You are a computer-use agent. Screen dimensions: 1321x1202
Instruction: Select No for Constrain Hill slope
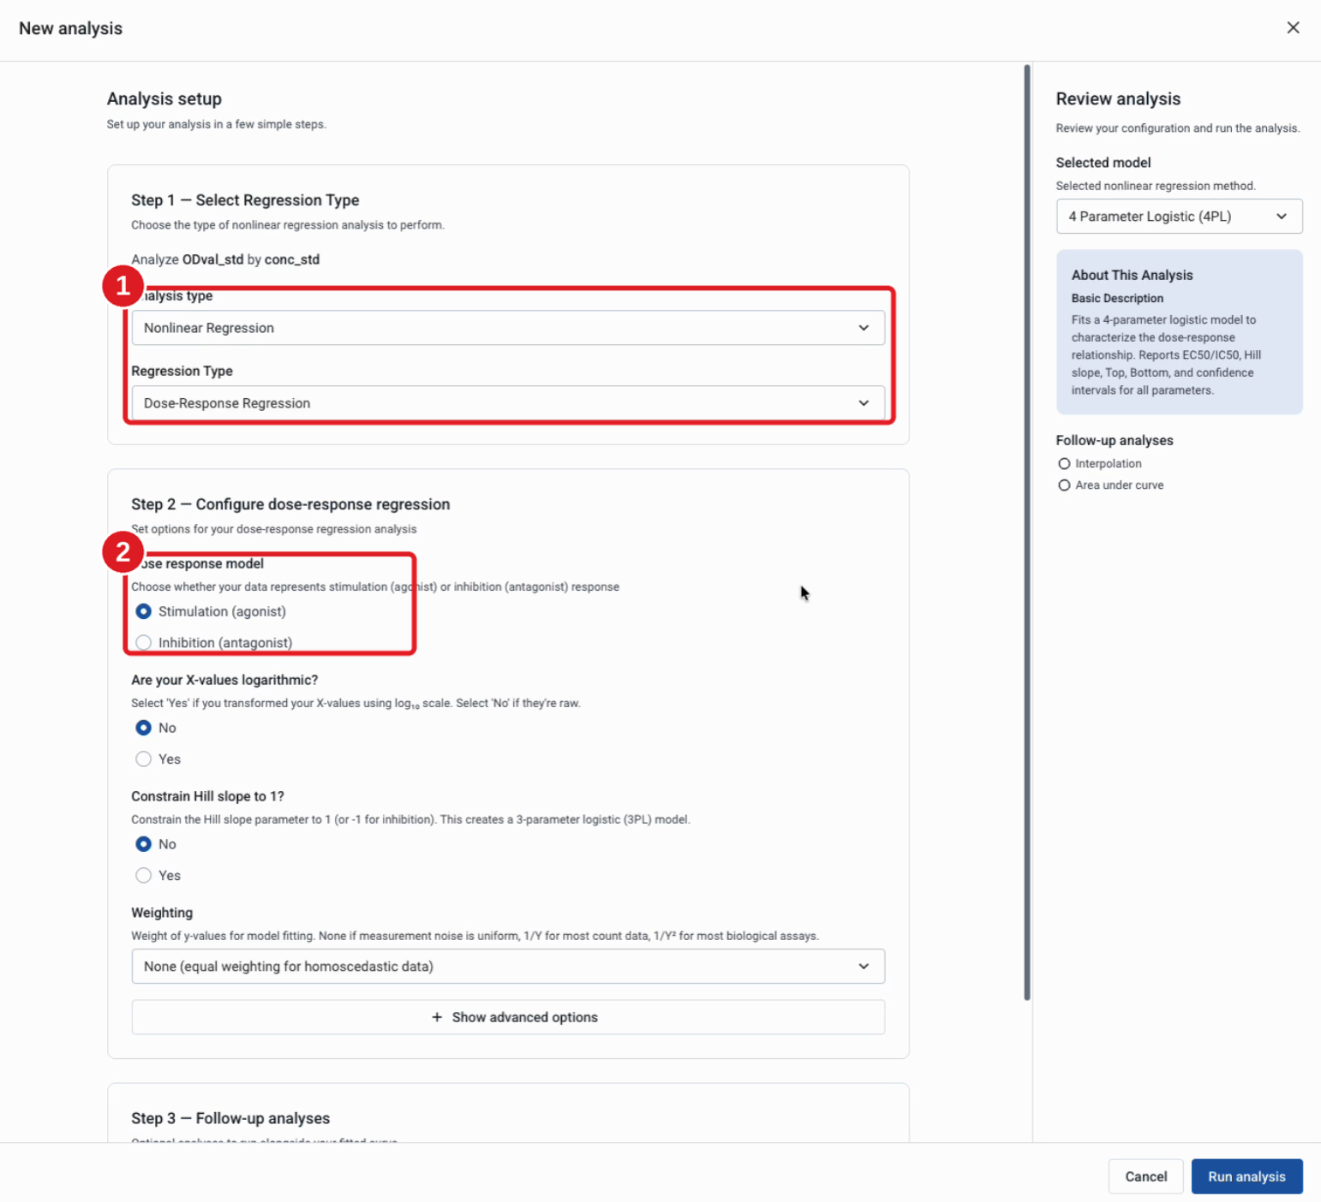(143, 844)
